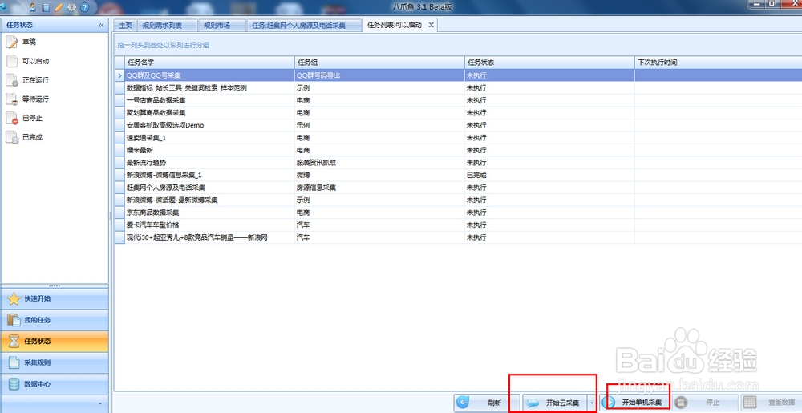
Task: Click the 已完成 status cell in table
Action: (549, 176)
